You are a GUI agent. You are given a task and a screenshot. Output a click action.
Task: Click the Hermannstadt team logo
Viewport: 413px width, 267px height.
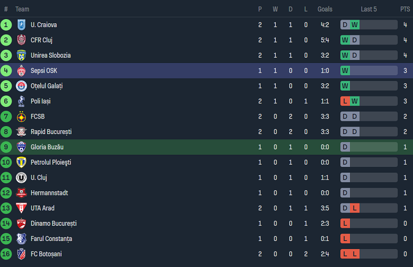pyautogui.click(x=21, y=193)
